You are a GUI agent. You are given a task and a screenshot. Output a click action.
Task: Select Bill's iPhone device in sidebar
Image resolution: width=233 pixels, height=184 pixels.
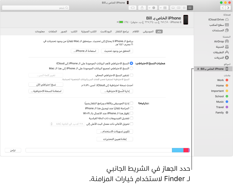pyautogui.click(x=213, y=69)
